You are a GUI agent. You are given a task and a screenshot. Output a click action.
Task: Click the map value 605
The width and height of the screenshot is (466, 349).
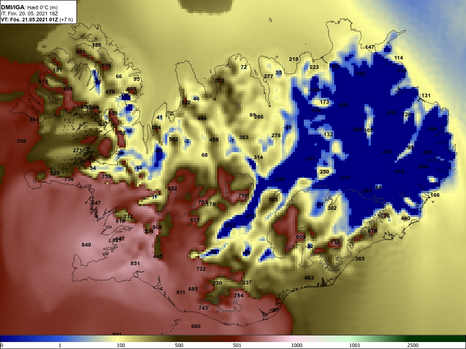(x=131, y=89)
